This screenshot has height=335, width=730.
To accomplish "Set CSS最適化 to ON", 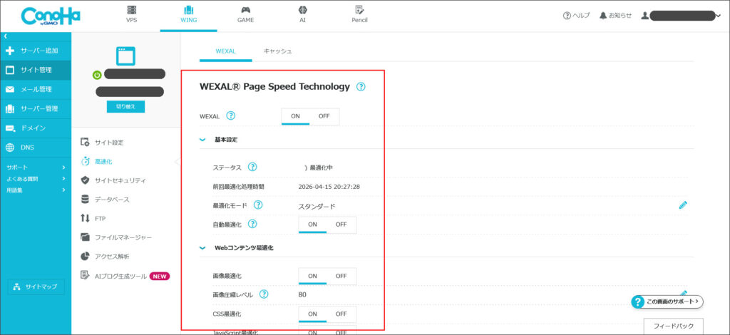I will 312,314.
